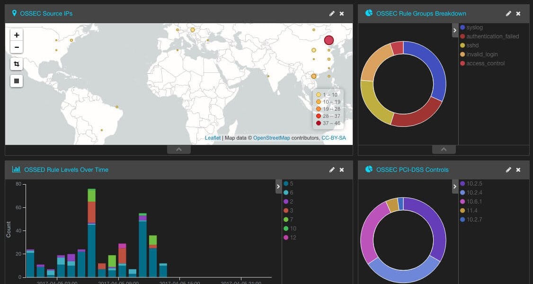Image resolution: width=533 pixels, height=284 pixels.
Task: Click the pie icon beside PCI-DSS Controls
Action: tap(369, 169)
